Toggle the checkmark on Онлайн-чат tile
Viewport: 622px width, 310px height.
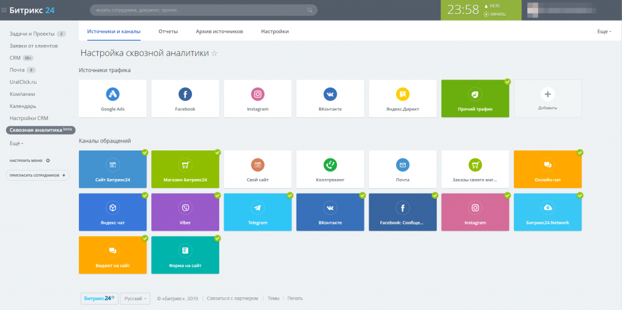(x=580, y=152)
